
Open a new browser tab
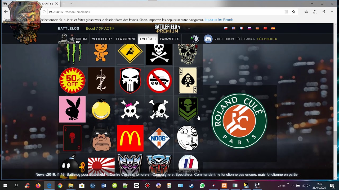pyautogui.click(x=64, y=4)
